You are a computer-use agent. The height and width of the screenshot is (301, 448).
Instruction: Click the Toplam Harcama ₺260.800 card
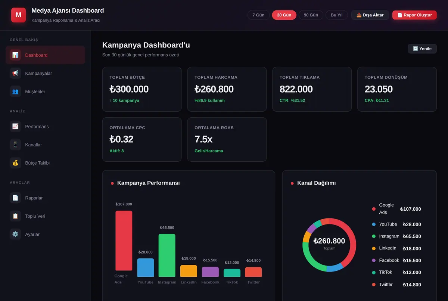227,89
